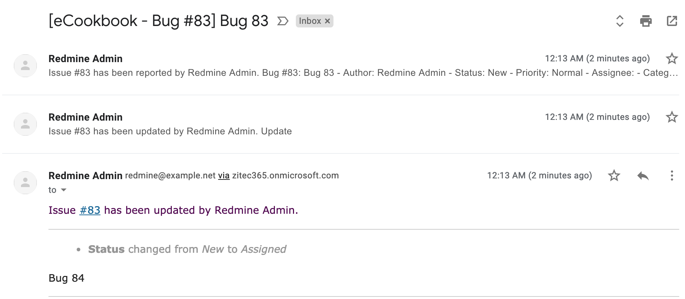Viewport: 685px width, 299px height.
Task: Open more options menu for last message
Action: point(672,176)
